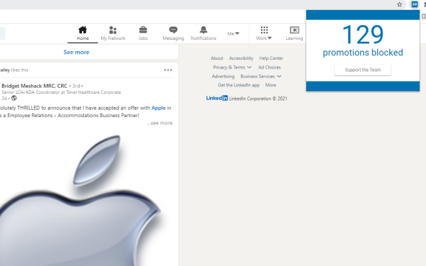Click the LinkedIn logo in footer
Screen dimensions: 426x266
point(217,98)
